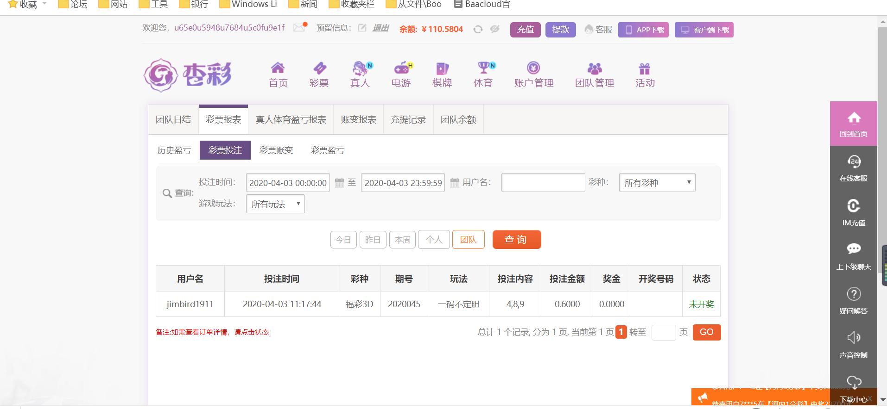
Task: Switch to 充提记录 tab
Action: coord(408,119)
